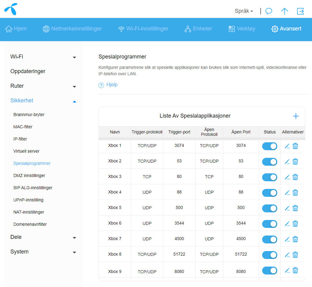Viewport: 312px width, 287px height.
Task: Switch to the Enheter tab
Action: click(198, 29)
